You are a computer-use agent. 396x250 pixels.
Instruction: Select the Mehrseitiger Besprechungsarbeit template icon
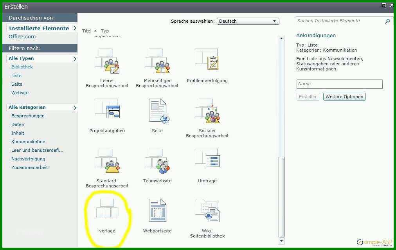point(157,61)
